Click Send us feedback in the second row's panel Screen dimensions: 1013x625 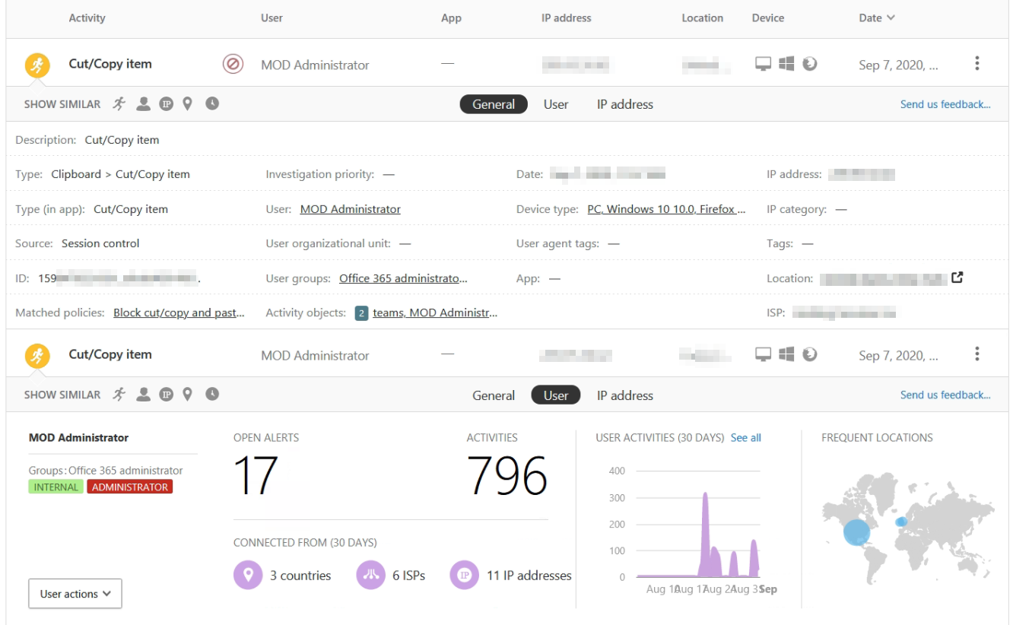tap(945, 395)
